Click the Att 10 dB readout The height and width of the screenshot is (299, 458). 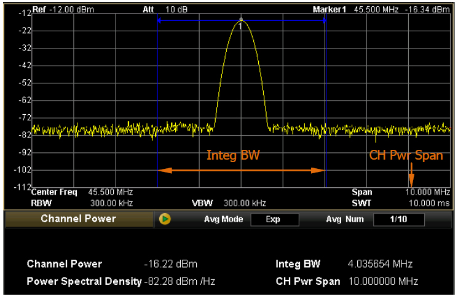tap(165, 9)
